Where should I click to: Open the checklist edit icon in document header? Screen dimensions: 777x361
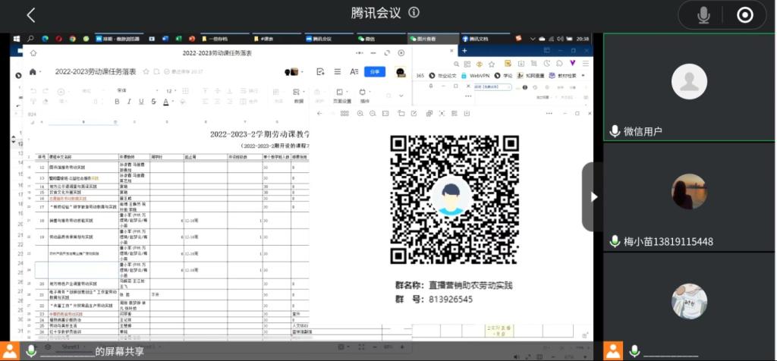pos(320,72)
